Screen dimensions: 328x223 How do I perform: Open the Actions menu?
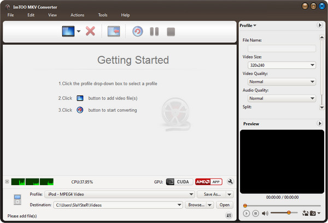tap(78, 15)
